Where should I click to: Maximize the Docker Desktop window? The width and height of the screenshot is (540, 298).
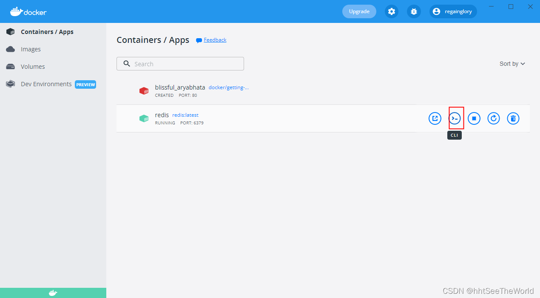point(511,6)
